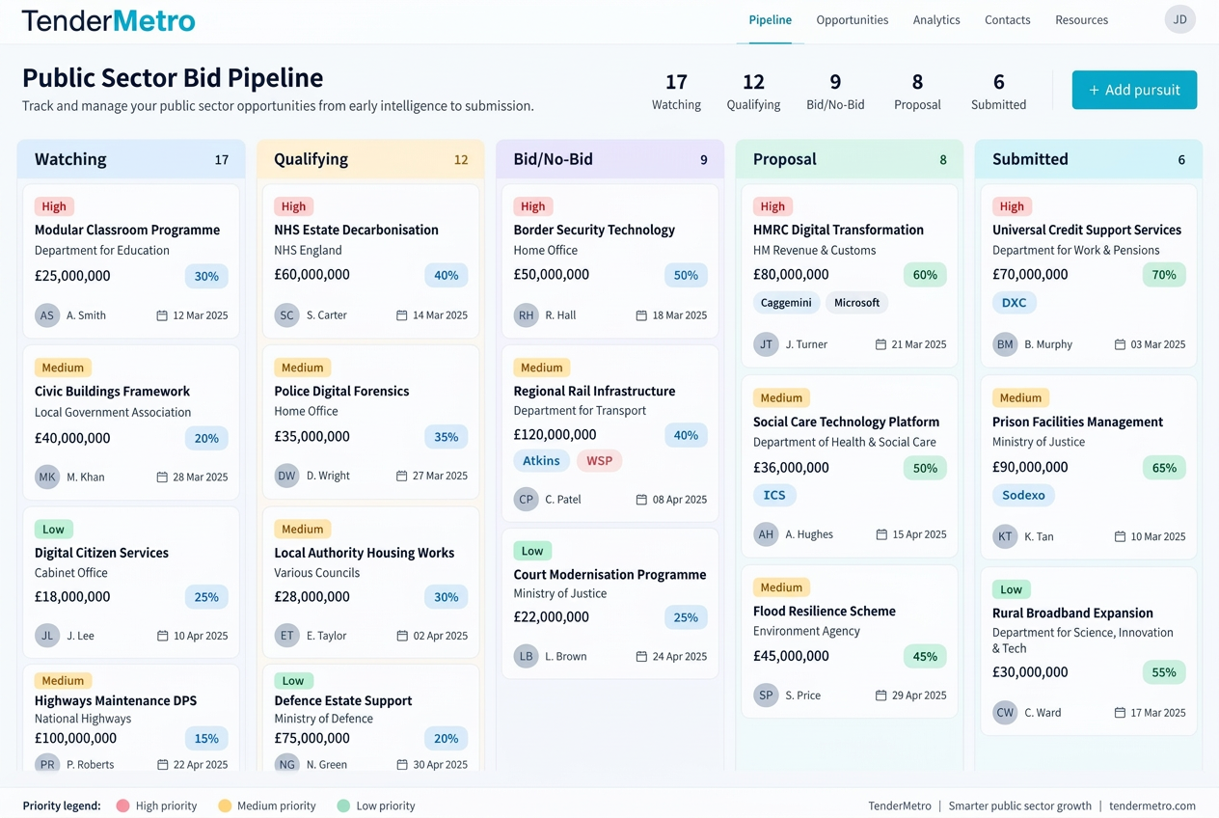Open the Opportunities tab
Screen dimensions: 1219x818
click(x=853, y=20)
